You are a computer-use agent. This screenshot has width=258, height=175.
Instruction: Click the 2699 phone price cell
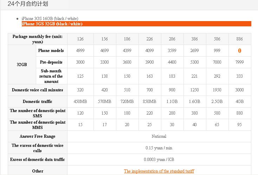[195, 51]
